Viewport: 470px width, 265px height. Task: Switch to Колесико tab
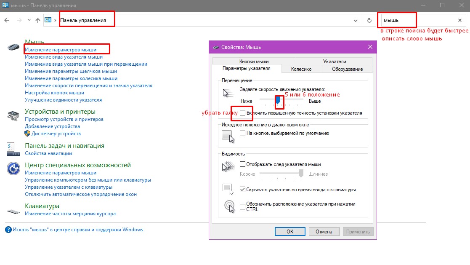click(x=301, y=69)
